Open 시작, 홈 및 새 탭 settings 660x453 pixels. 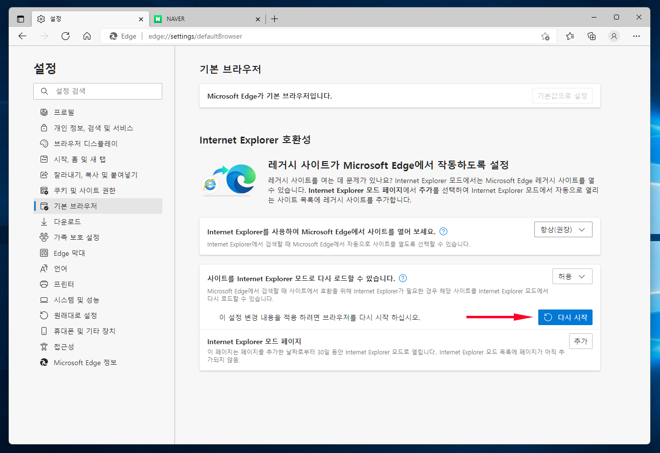coord(98,159)
